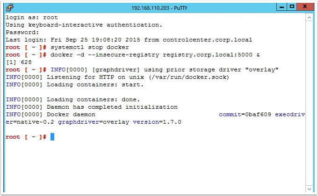Minimize the PuTTY window
This screenshot has height=196, width=318.
click(x=282, y=7)
